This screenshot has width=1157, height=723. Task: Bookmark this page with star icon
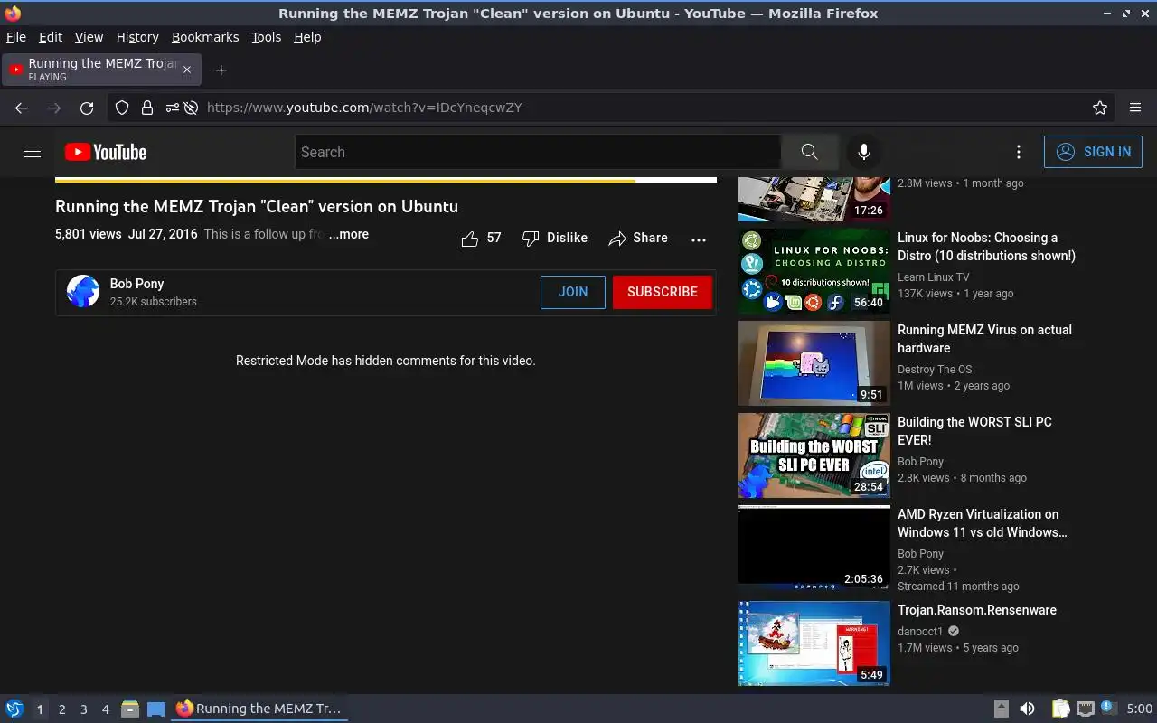pyautogui.click(x=1100, y=108)
